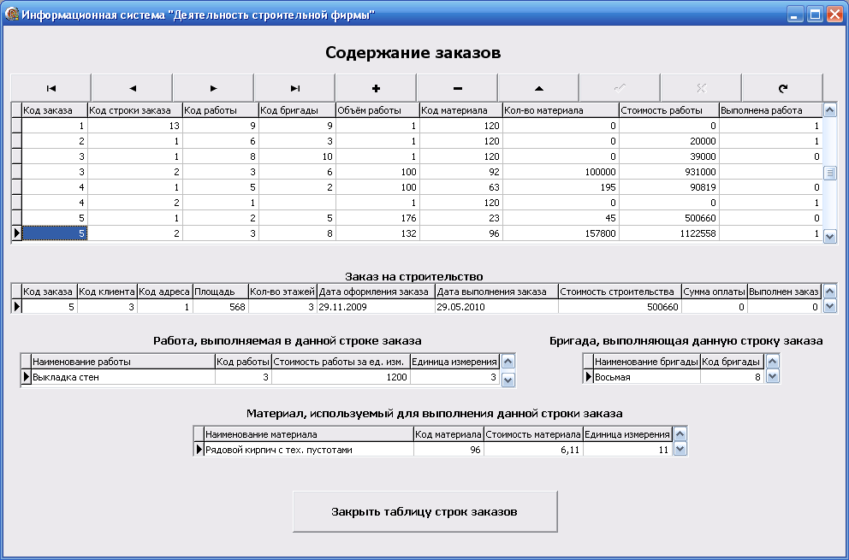Select date cell 29.11.2009
The width and height of the screenshot is (849, 560).
pyautogui.click(x=376, y=307)
